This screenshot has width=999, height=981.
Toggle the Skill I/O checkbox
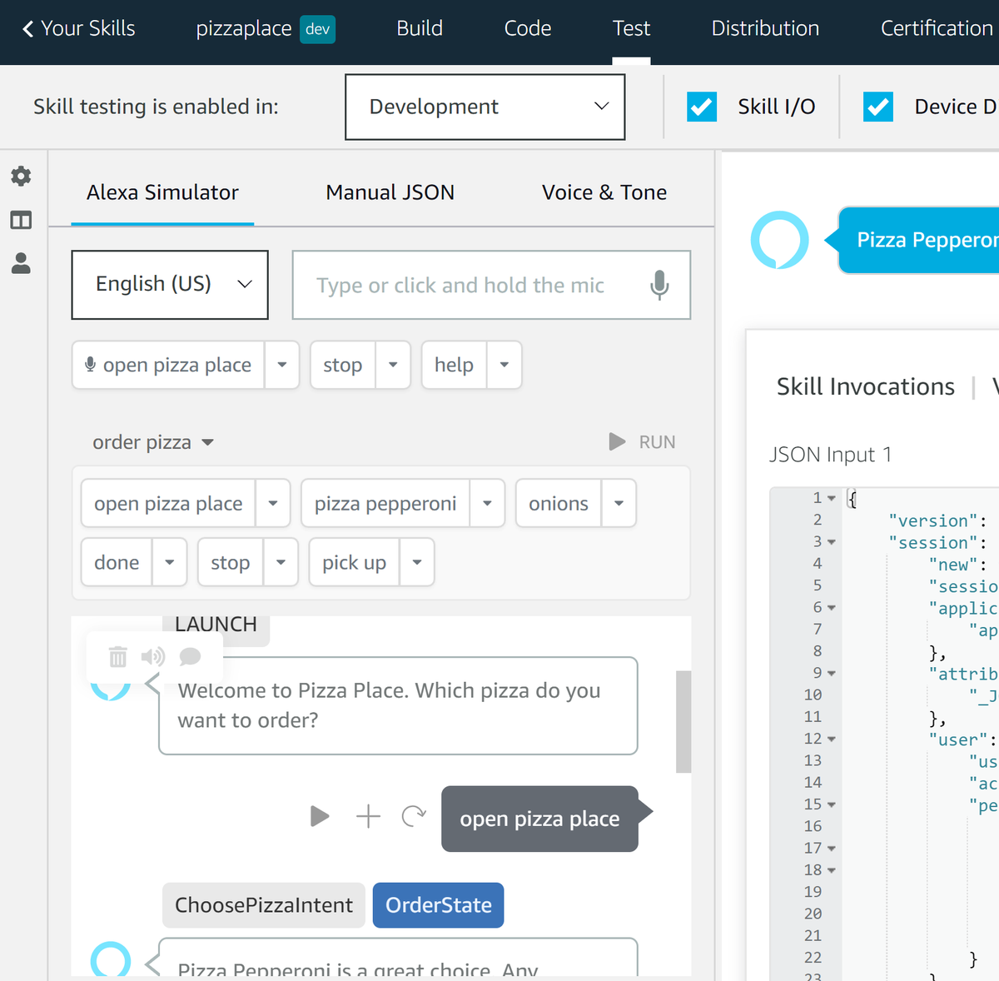tap(702, 107)
